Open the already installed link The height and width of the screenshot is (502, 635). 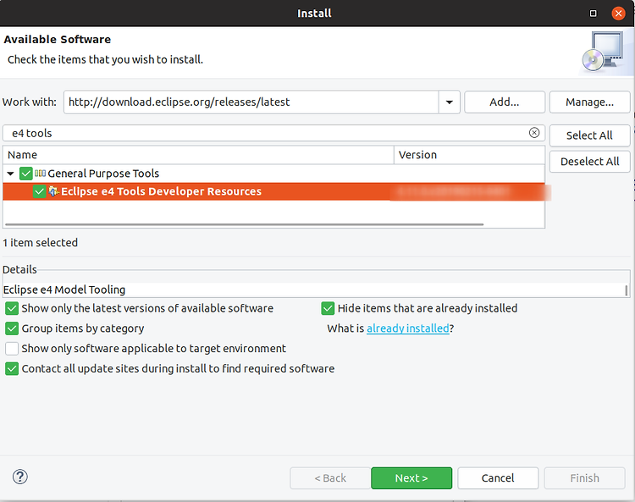tap(408, 328)
